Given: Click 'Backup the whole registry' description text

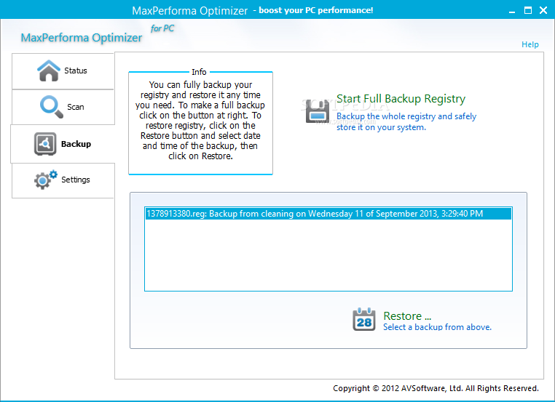Looking at the screenshot, I should coord(406,121).
